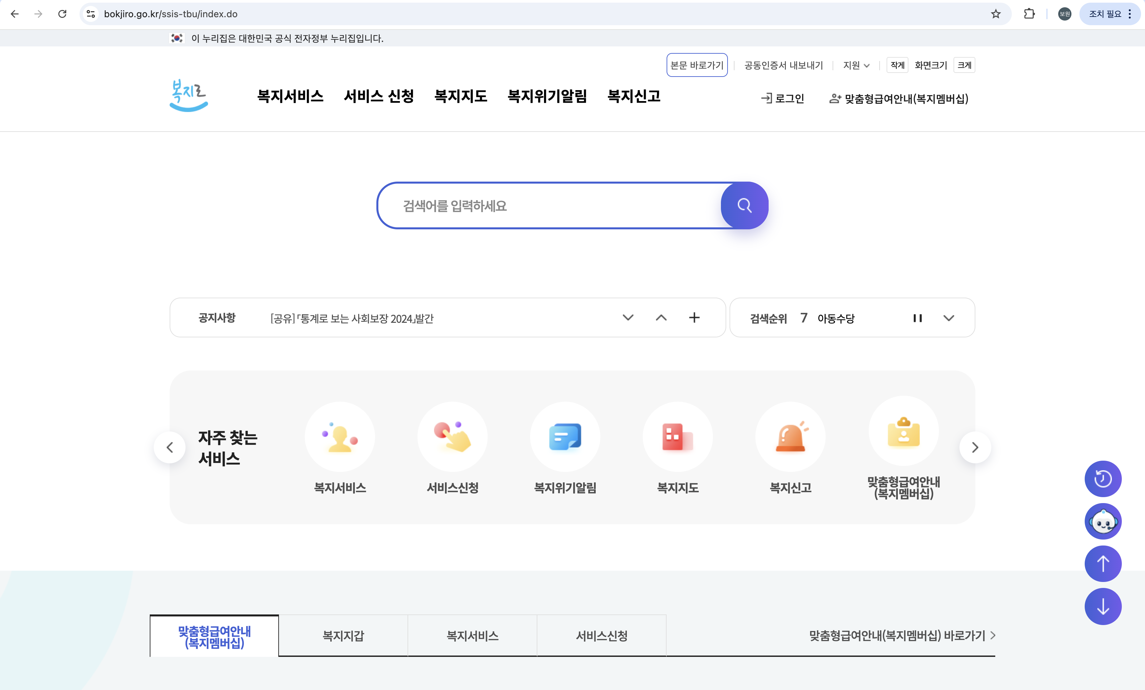The width and height of the screenshot is (1145, 690).
Task: Open the chatbot assistant icon
Action: coord(1103,521)
